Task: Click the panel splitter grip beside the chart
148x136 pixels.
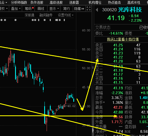Action: (x=93, y=68)
